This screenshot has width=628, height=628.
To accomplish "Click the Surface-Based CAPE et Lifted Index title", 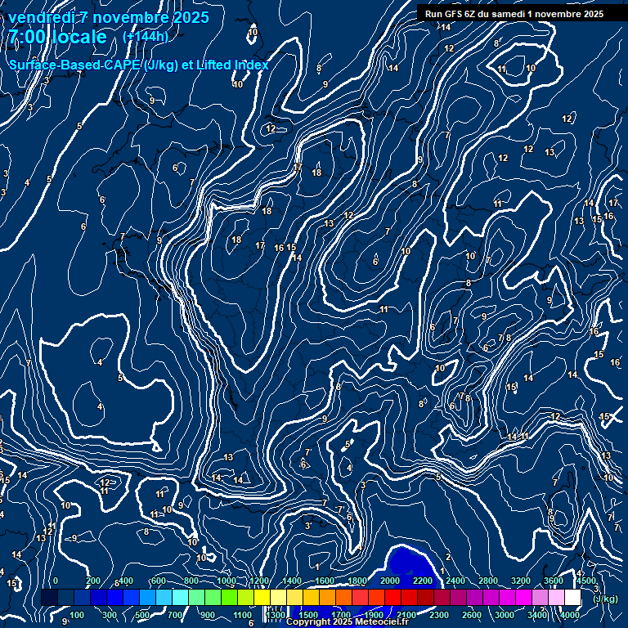I will [139, 65].
